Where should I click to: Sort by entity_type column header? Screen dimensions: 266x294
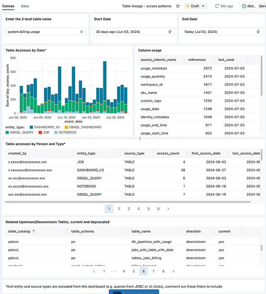[x=86, y=153]
